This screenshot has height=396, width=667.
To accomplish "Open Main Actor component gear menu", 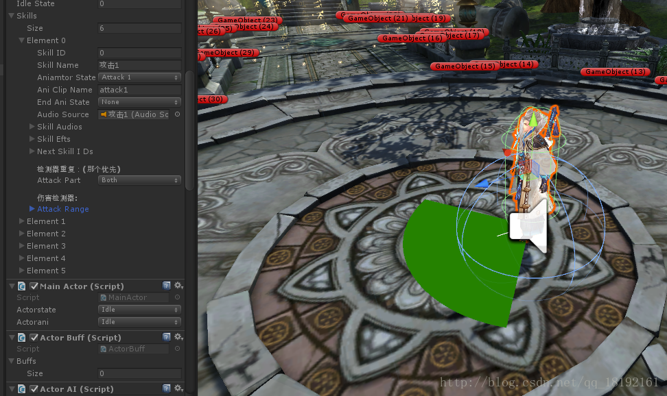I will tap(178, 286).
